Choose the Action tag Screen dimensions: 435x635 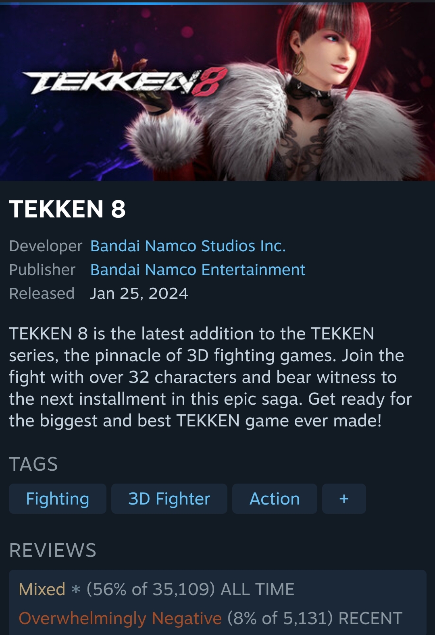click(275, 498)
